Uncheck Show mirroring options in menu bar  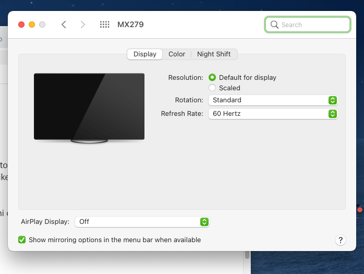click(22, 240)
